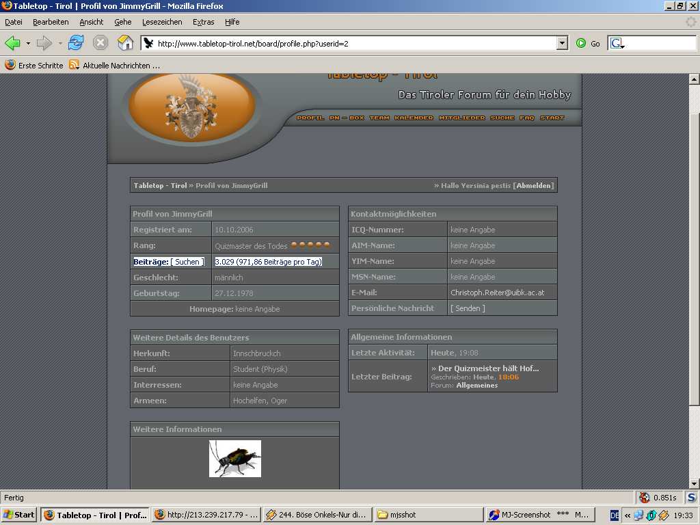Click the RSS feed Aktuelle Nachrichten bookmark
The height and width of the screenshot is (525, 700).
pos(114,65)
